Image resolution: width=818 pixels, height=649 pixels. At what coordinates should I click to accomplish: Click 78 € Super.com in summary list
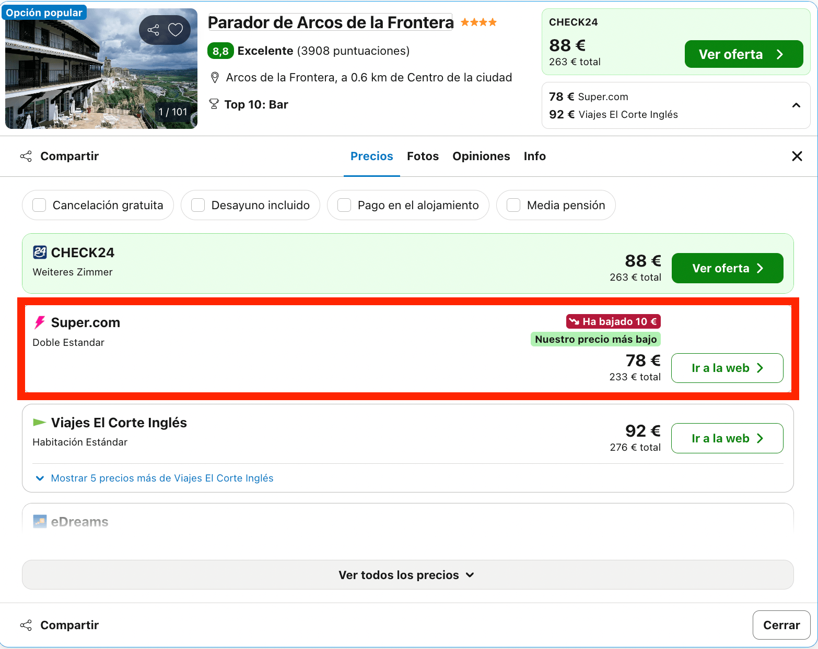(x=589, y=97)
